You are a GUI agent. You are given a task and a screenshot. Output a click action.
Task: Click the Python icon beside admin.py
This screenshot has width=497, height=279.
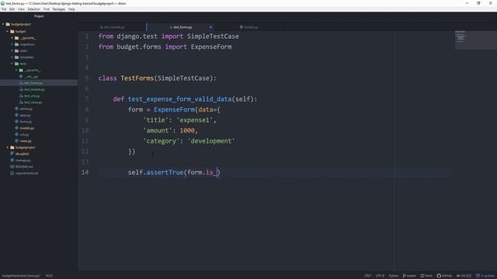[17, 108]
